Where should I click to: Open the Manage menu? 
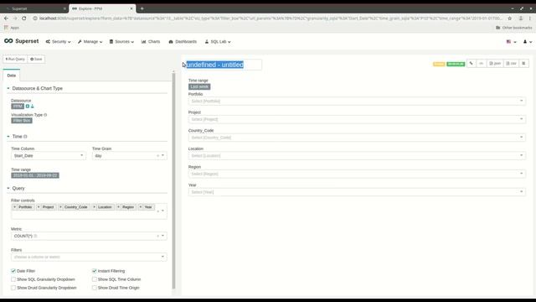coord(90,41)
